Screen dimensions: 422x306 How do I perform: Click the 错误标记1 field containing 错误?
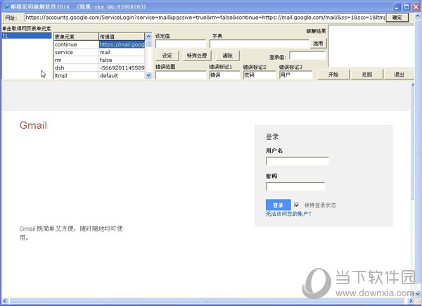tap(224, 75)
